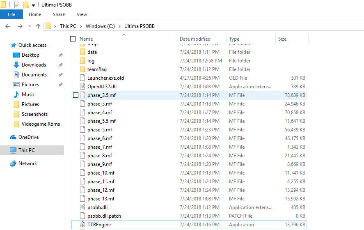Screen dimensions: 364x230
Task: Expand the chevron after Windows (C:)
Action: 119,26
